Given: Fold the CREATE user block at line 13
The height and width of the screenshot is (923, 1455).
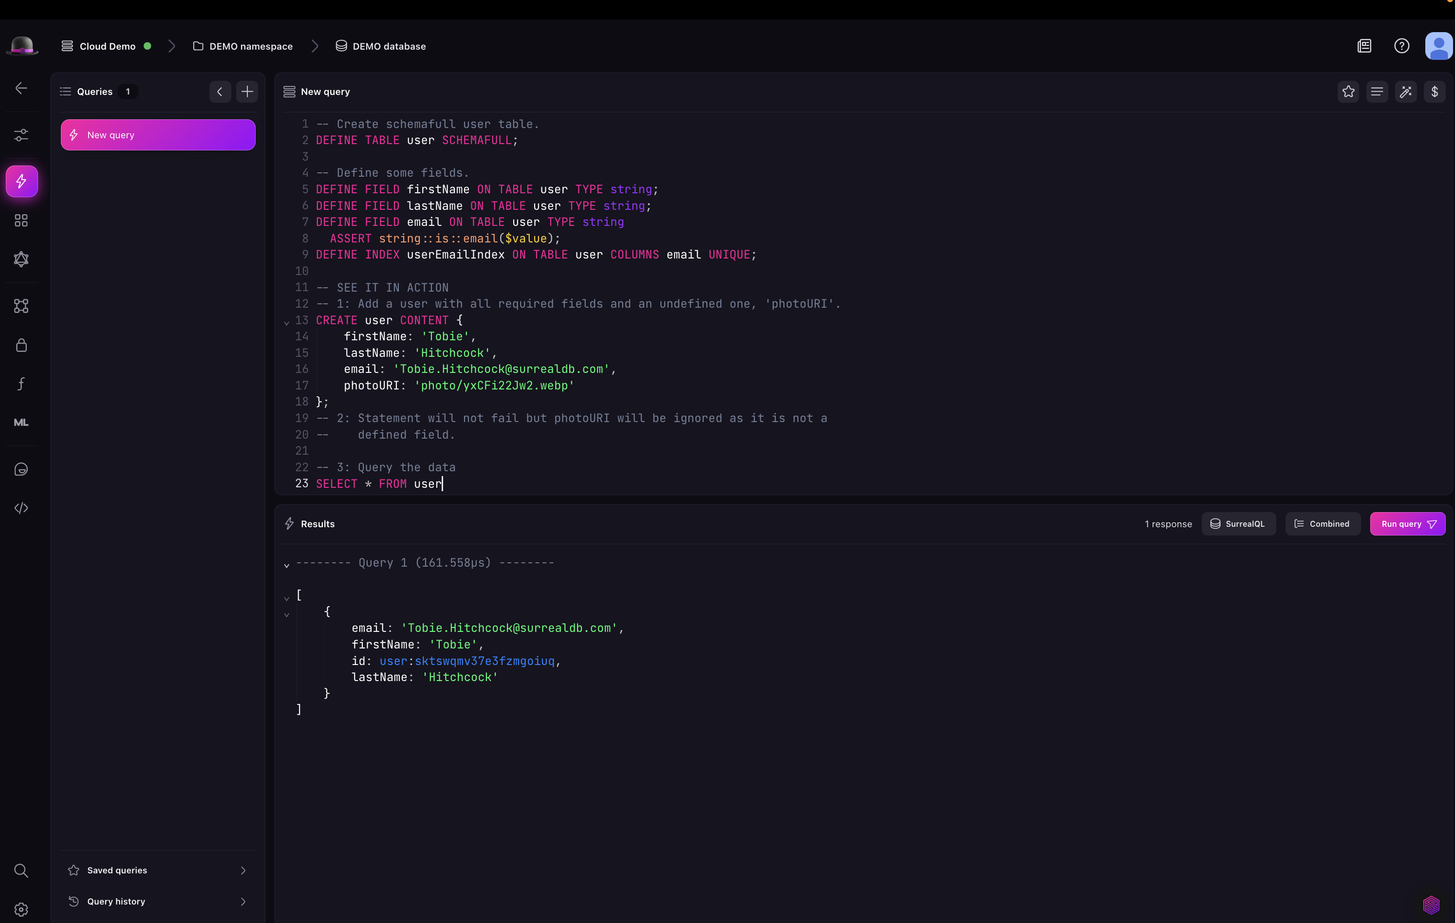Looking at the screenshot, I should 286,323.
